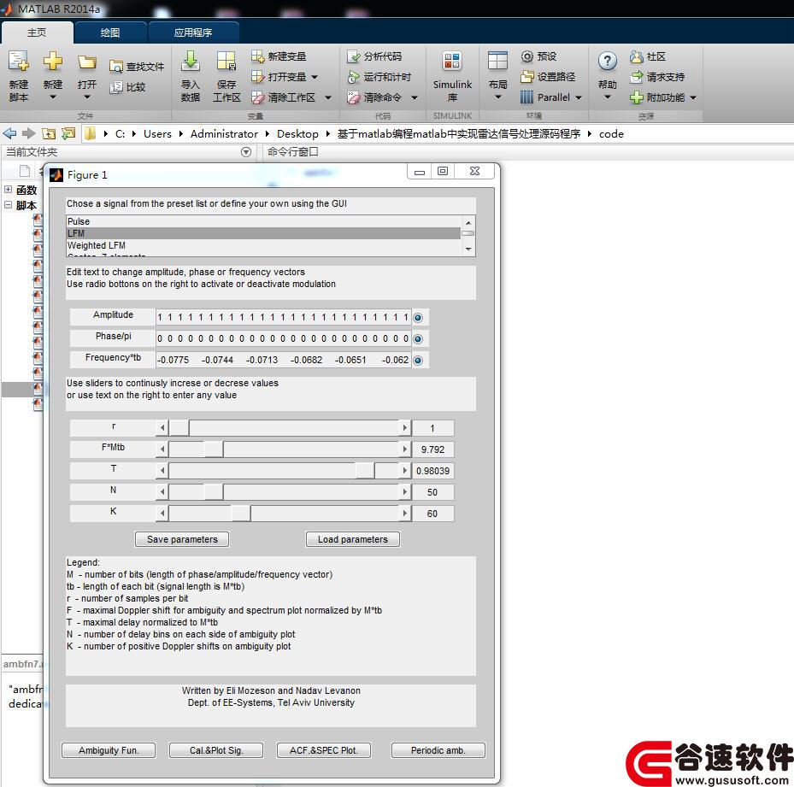
Task: Click the T slider thumb
Action: (365, 471)
